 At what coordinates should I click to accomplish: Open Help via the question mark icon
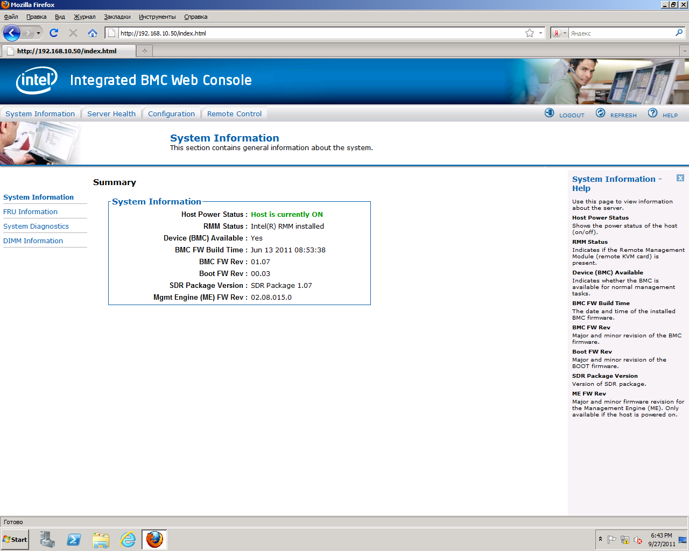[x=652, y=113]
